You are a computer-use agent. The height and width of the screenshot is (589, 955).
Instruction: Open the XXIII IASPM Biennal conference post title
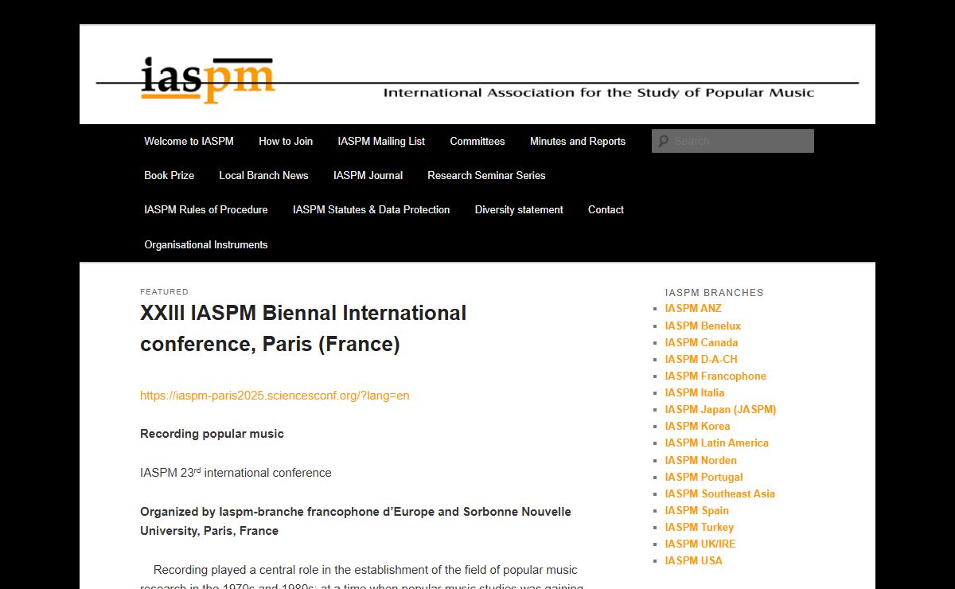point(303,328)
